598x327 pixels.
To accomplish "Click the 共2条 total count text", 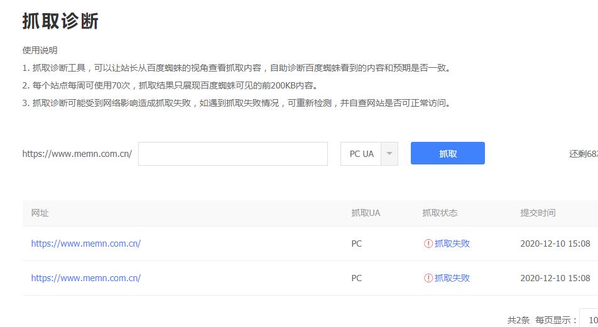I will pyautogui.click(x=518, y=320).
